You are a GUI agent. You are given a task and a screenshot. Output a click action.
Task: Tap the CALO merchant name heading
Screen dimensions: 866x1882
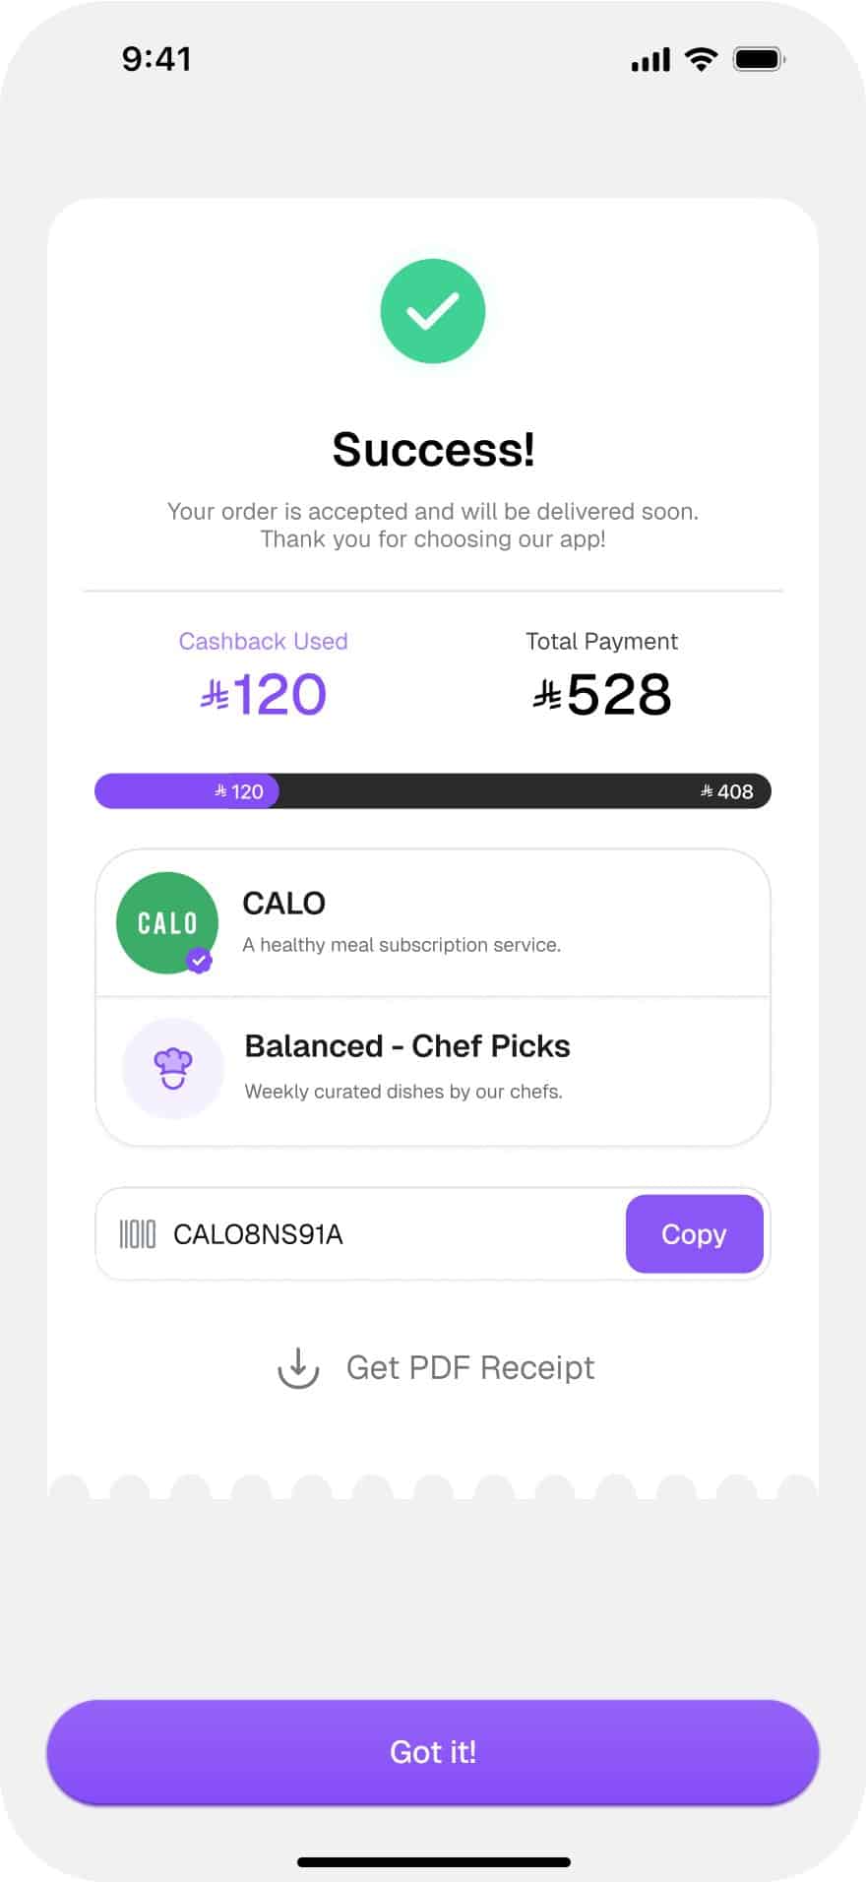point(283,904)
